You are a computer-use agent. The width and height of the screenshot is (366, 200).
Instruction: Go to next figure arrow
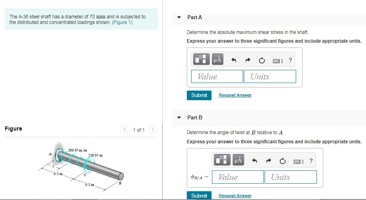[152, 129]
